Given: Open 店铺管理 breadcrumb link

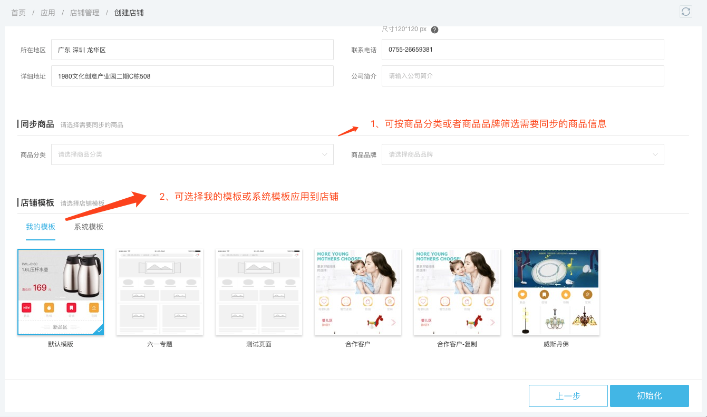Looking at the screenshot, I should click(84, 13).
